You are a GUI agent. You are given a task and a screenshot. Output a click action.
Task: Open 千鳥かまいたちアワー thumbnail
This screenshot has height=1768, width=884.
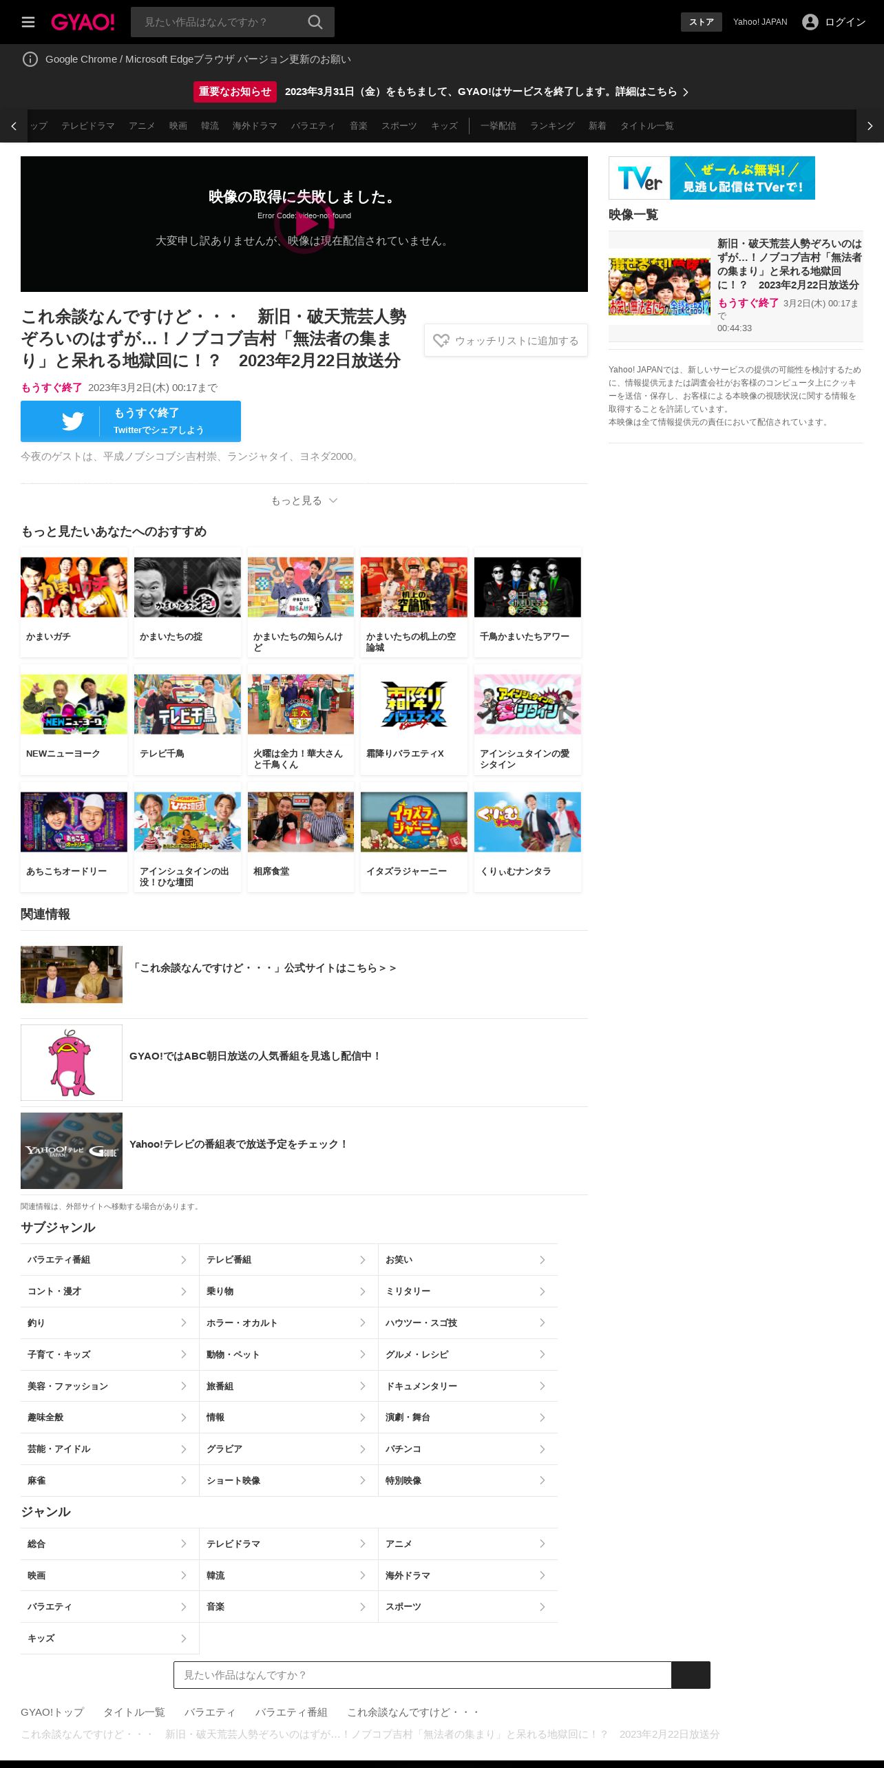click(527, 587)
